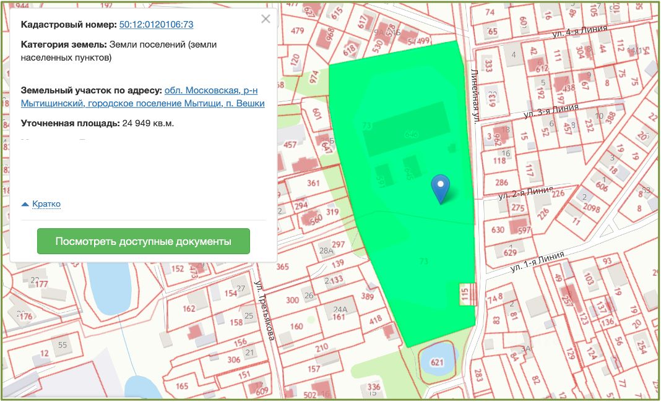Select parcel 457 on the map
This screenshot has width=661, height=402.
[290, 145]
